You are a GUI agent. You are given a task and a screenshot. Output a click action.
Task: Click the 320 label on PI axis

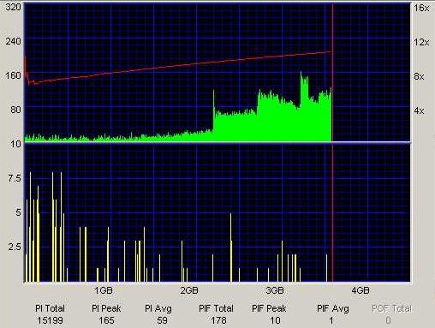[13, 7]
